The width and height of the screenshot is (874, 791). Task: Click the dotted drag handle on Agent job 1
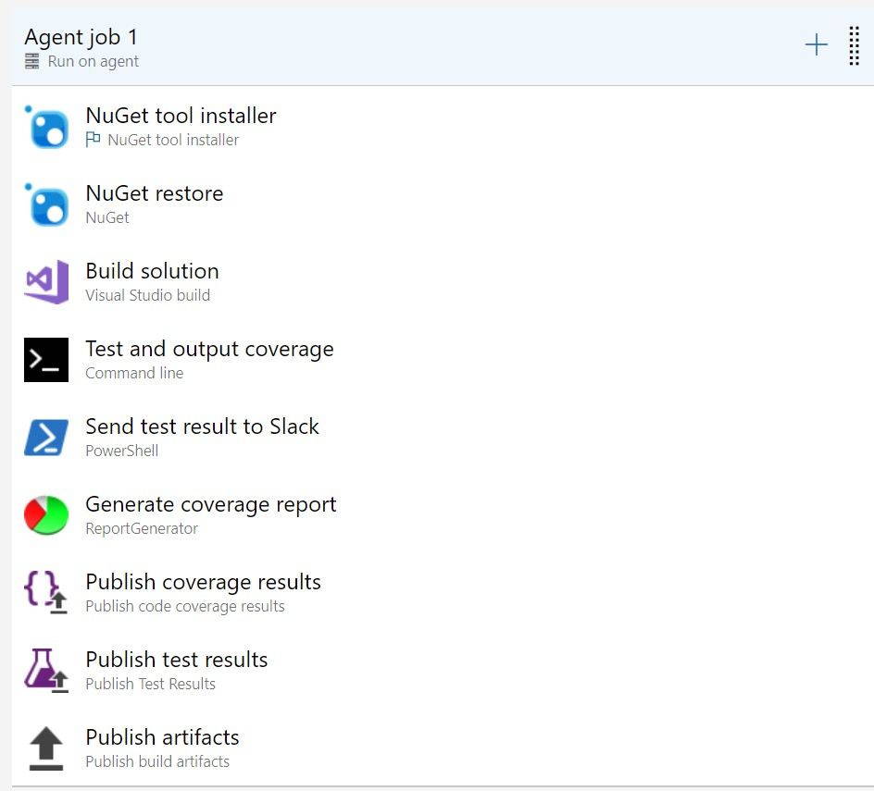pos(854,46)
